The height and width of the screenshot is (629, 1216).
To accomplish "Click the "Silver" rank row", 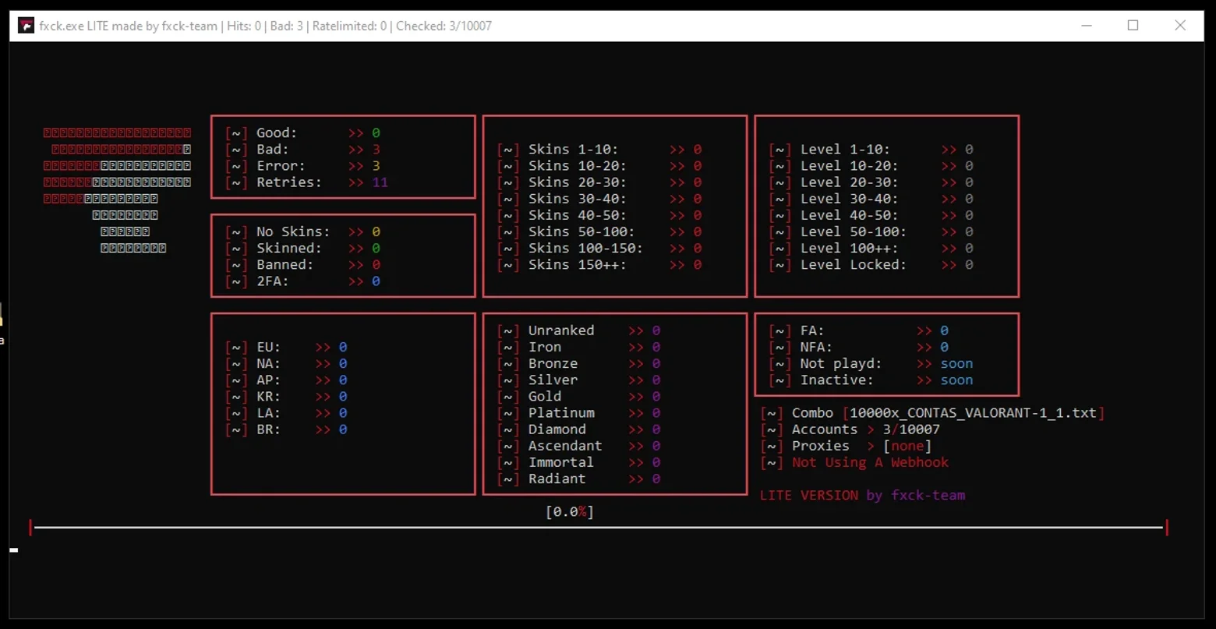I will pos(579,380).
